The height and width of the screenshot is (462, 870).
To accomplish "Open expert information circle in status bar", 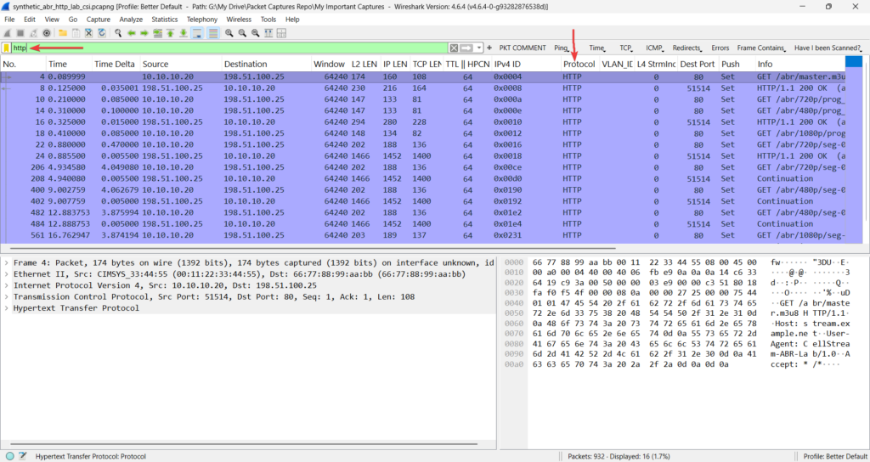I will coord(9,456).
